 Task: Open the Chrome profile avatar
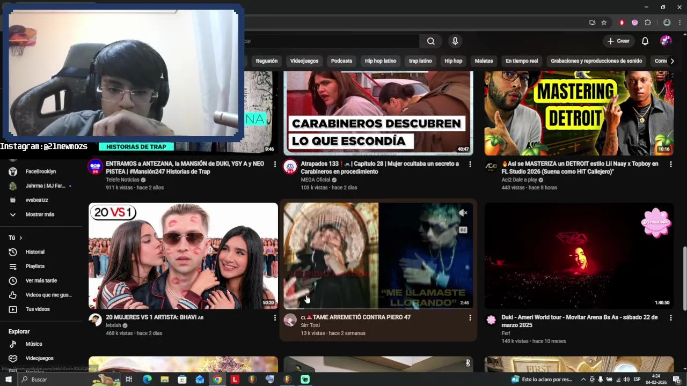(667, 23)
